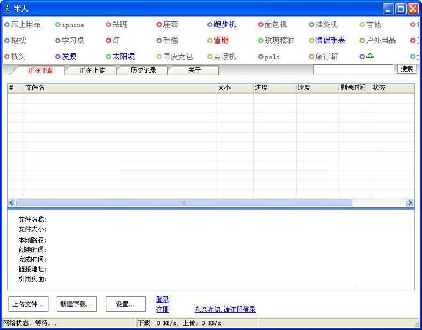Click the 新建下载... button
Image resolution: width=422 pixels, height=330 pixels.
[76, 304]
